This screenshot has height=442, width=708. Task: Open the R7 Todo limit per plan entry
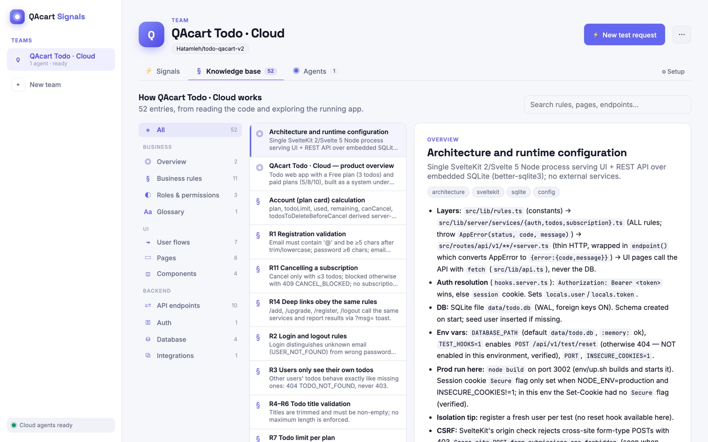(328, 436)
